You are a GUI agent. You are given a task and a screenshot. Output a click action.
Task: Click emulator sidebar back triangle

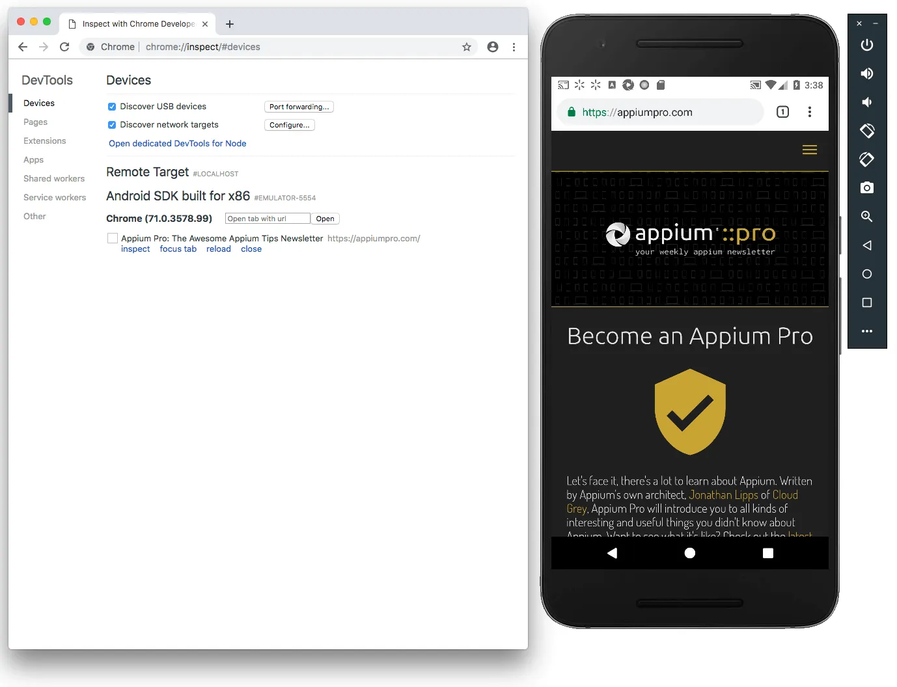click(x=866, y=245)
